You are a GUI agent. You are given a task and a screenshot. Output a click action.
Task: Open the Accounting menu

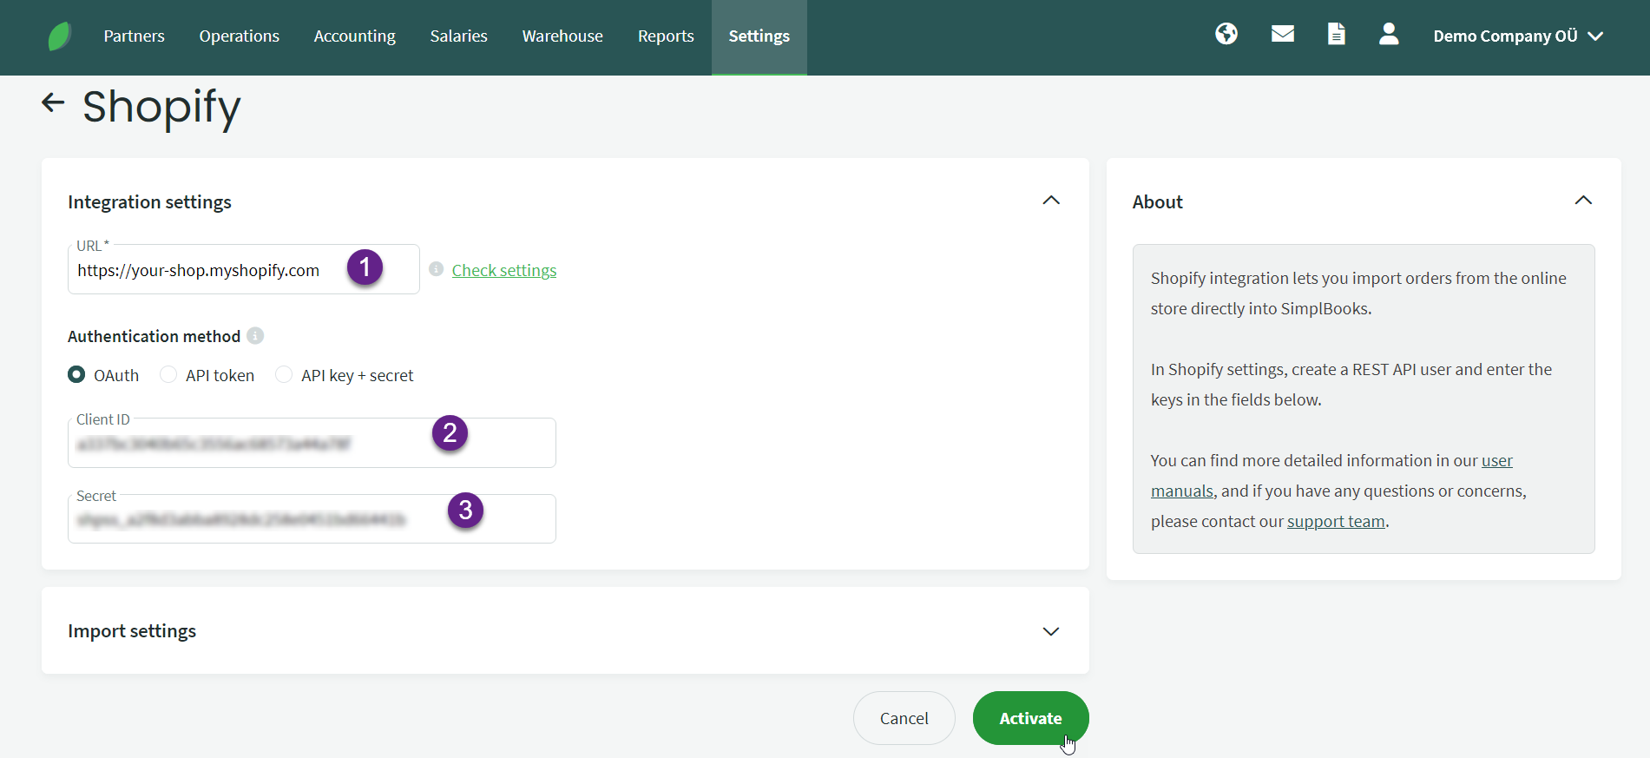pos(354,36)
